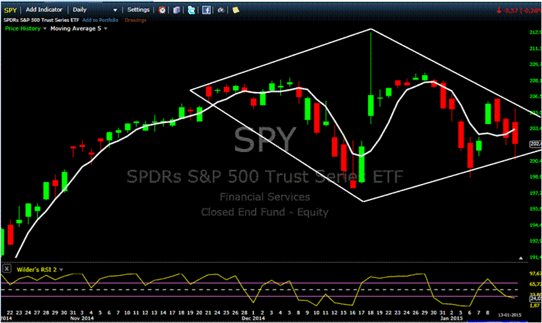Open the yellow sticky note icon
The image size is (542, 323).
236,10
